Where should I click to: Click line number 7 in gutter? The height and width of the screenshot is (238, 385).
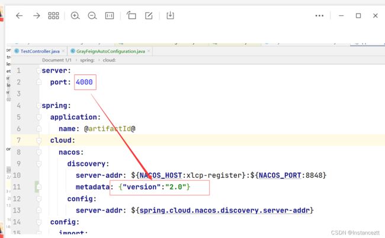point(18,141)
